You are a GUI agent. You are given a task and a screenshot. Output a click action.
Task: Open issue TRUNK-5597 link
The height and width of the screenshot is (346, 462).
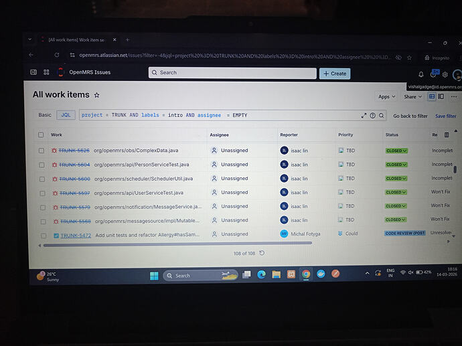coord(74,193)
